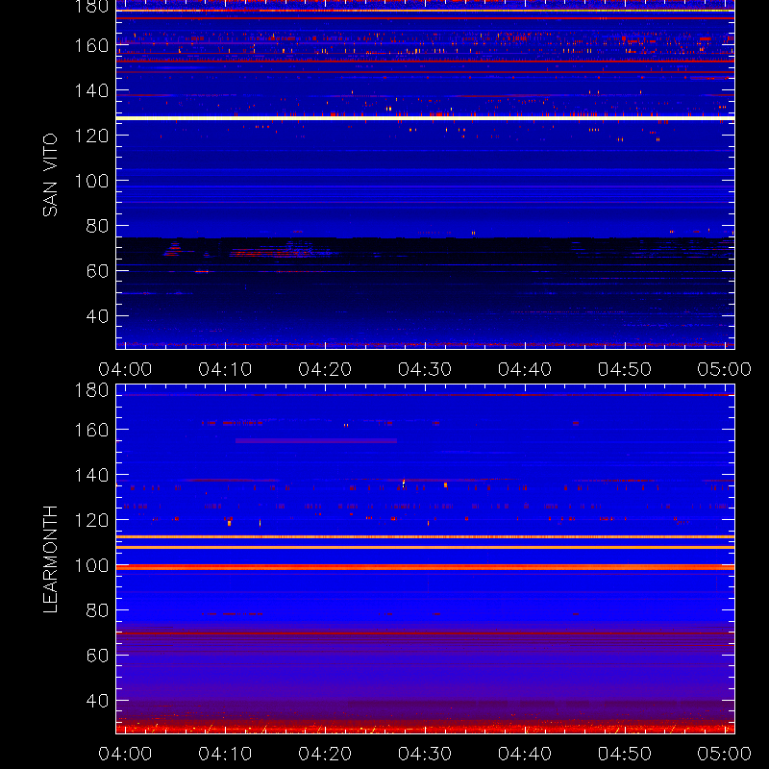
Task: Select the 100 tick label on San Vito axis
Action: (x=91, y=181)
